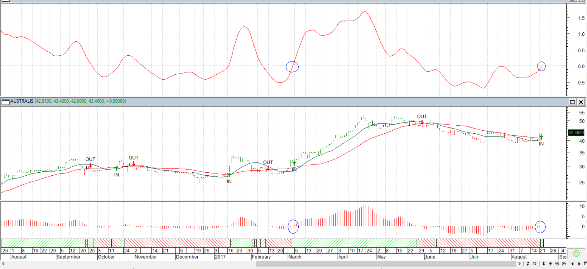Zoom out using the minus circle icon
This screenshot has height=269, width=587.
557,263
